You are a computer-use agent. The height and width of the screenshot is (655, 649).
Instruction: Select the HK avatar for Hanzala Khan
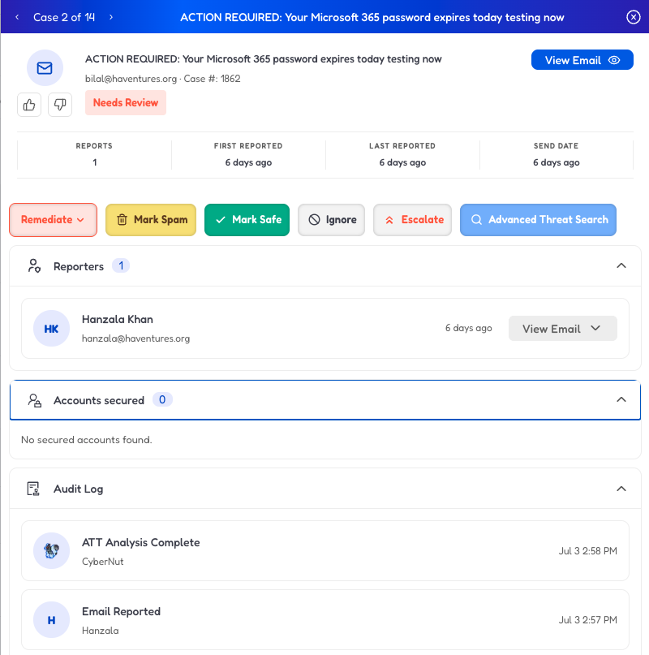click(x=51, y=329)
